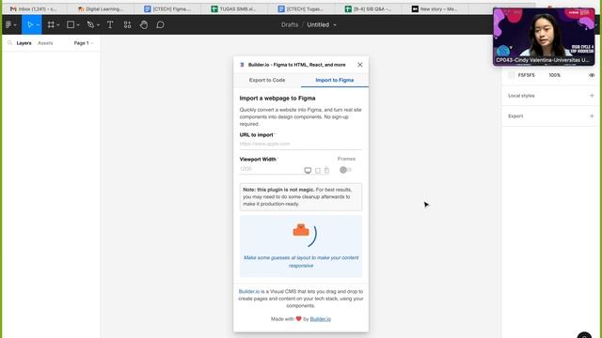
Task: Switch to the Assets tab
Action: pos(45,43)
